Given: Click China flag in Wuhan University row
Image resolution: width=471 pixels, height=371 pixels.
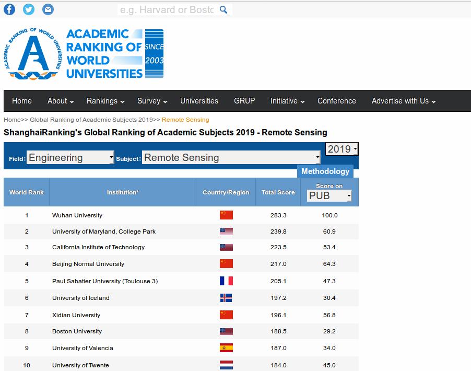Looking at the screenshot, I should coord(226,215).
